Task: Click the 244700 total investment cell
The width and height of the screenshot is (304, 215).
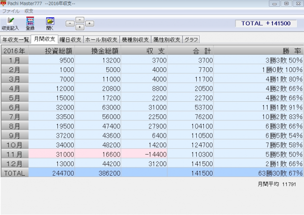Action: 51,173
